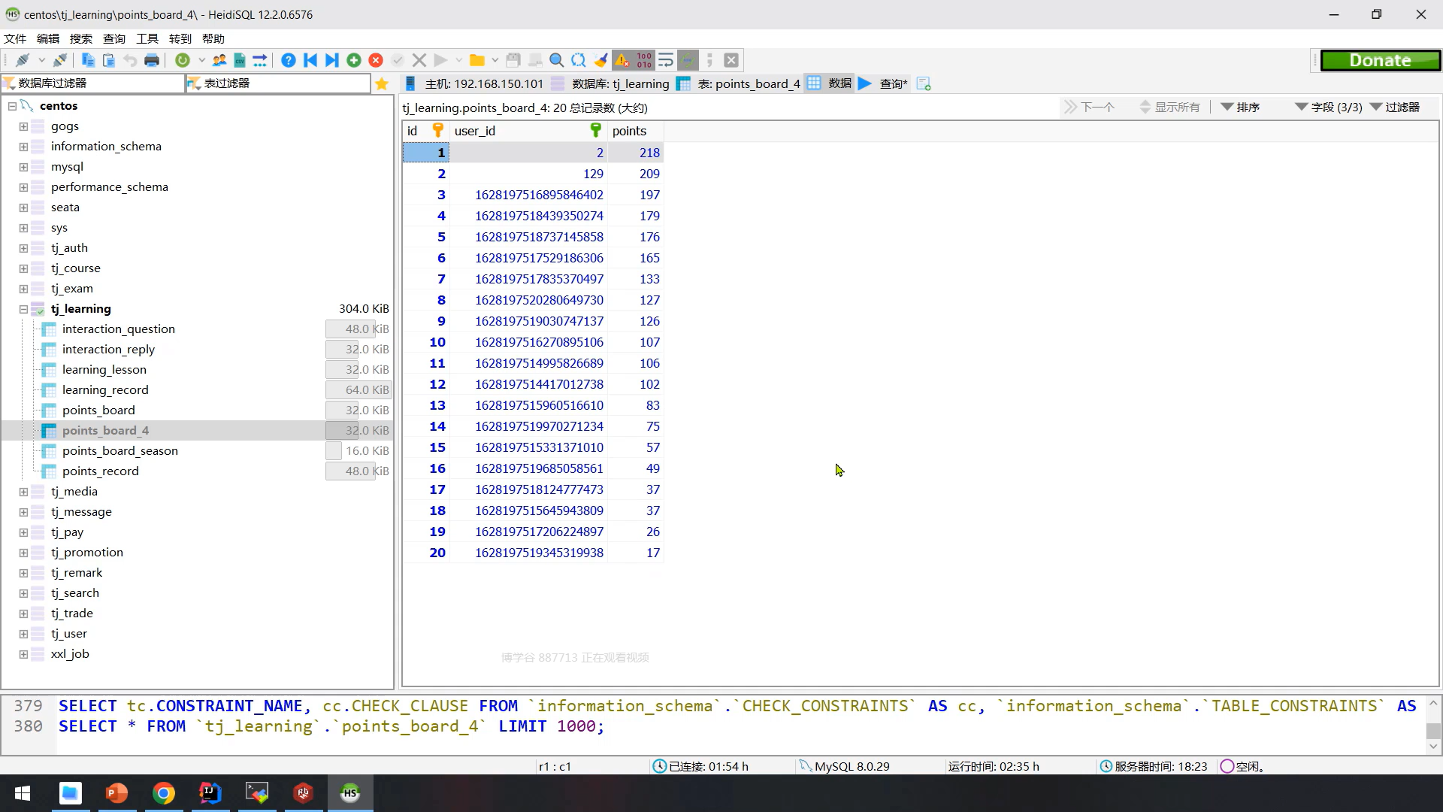The height and width of the screenshot is (812, 1443).
Task: Click the export CSV icon
Action: pos(240,60)
